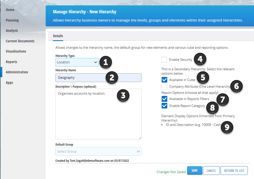Click RETURN TO LIST button

click(x=234, y=171)
